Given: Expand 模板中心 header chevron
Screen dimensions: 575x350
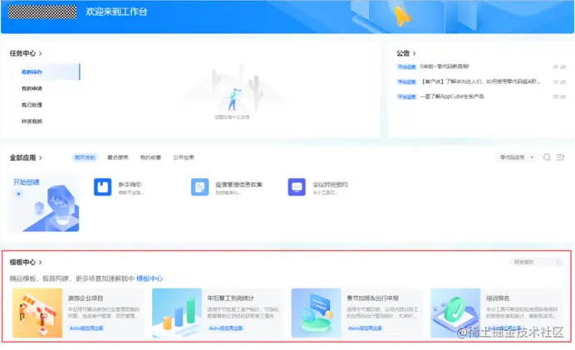Looking at the screenshot, I should click(41, 262).
